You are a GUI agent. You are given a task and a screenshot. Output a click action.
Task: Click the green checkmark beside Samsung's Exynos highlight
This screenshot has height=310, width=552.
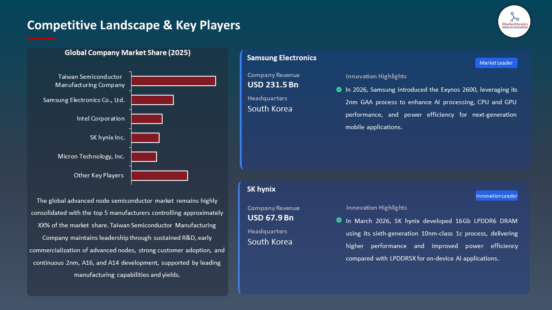(x=339, y=90)
